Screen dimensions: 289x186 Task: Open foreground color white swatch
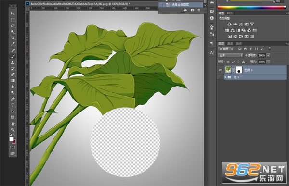pos(12,139)
